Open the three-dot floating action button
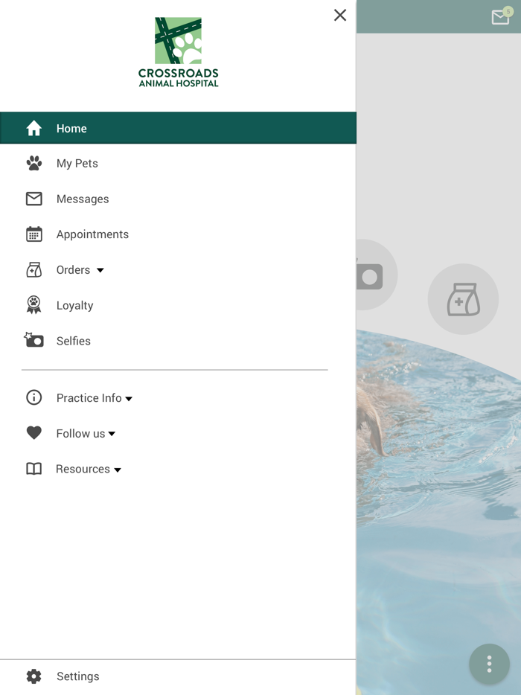The width and height of the screenshot is (521, 695). [x=489, y=664]
